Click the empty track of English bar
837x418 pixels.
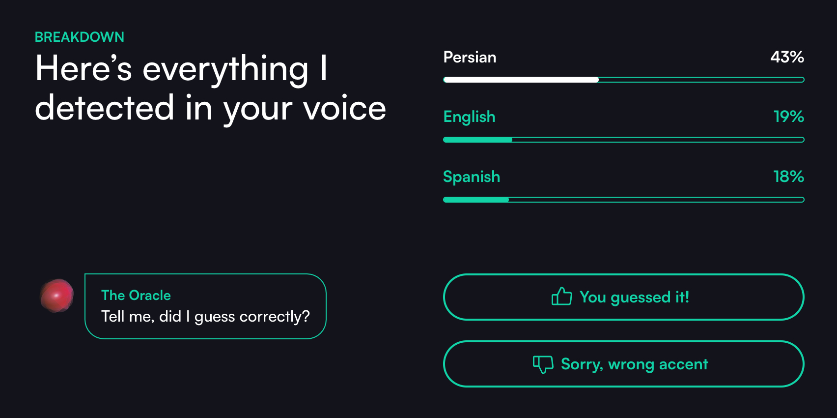click(x=658, y=140)
